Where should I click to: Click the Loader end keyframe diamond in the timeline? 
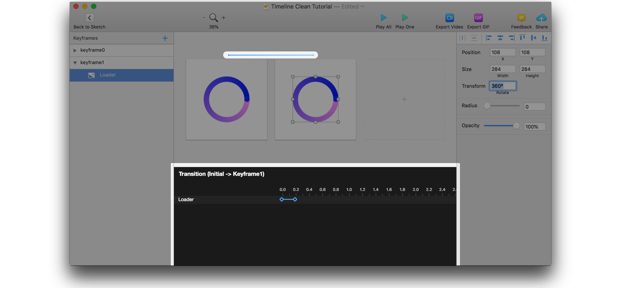point(295,199)
